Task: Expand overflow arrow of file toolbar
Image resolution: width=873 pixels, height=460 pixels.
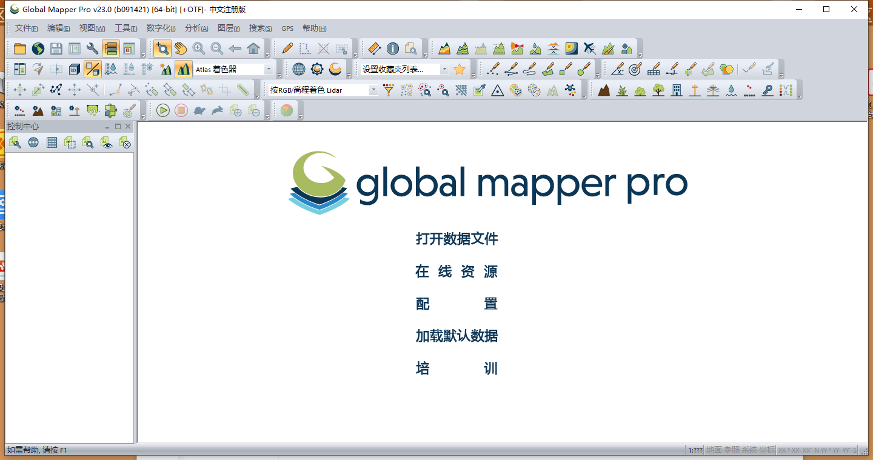Action: pos(143,53)
